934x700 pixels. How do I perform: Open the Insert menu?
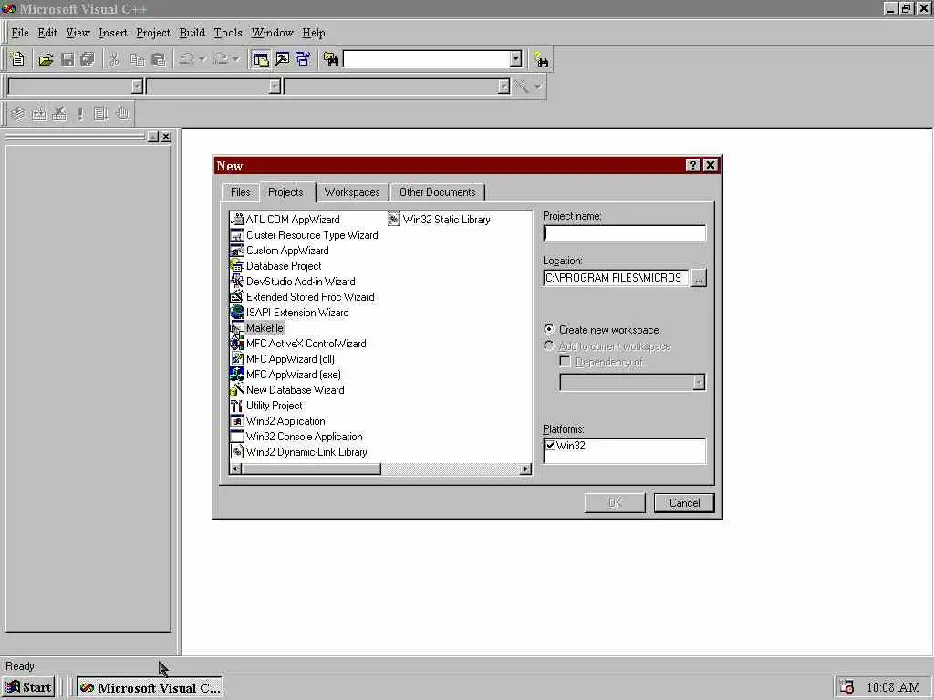pos(112,33)
